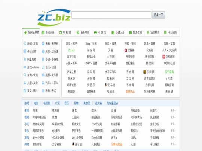202x151 pixels.
Task: Open the 天猫 link in site grid
Action: click(x=110, y=50)
